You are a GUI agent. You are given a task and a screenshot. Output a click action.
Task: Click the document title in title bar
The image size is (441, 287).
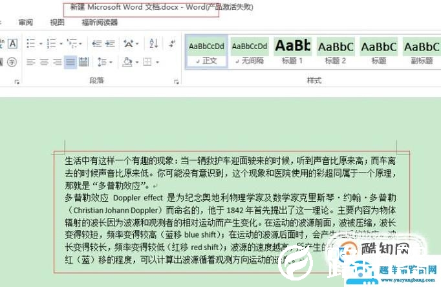coord(162,7)
